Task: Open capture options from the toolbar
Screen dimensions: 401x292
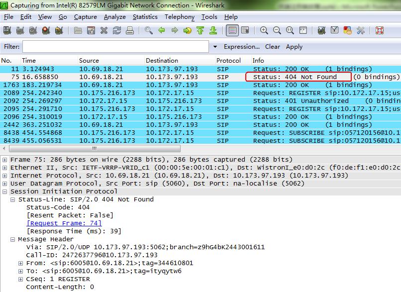Action: pos(20,30)
